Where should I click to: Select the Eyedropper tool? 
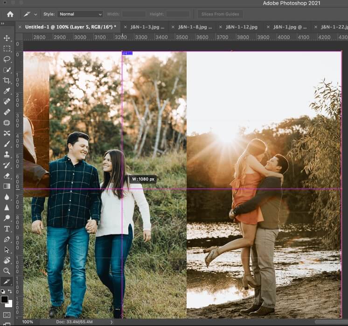point(7,91)
